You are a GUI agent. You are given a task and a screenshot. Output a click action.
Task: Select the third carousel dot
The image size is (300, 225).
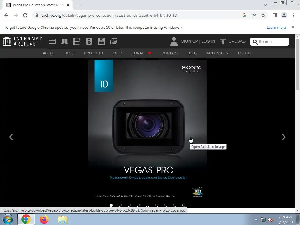point(129,205)
